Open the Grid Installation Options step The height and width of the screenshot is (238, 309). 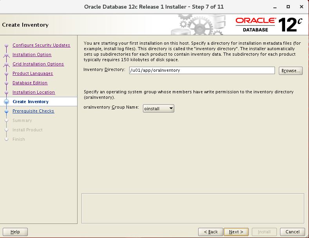point(38,64)
